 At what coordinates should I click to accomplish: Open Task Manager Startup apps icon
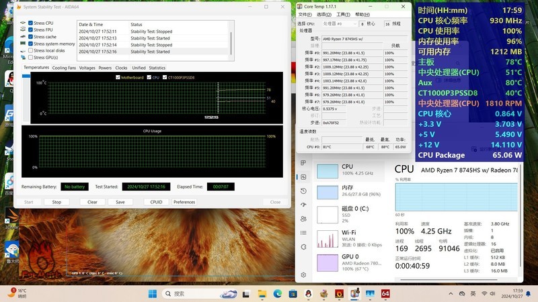(x=303, y=205)
